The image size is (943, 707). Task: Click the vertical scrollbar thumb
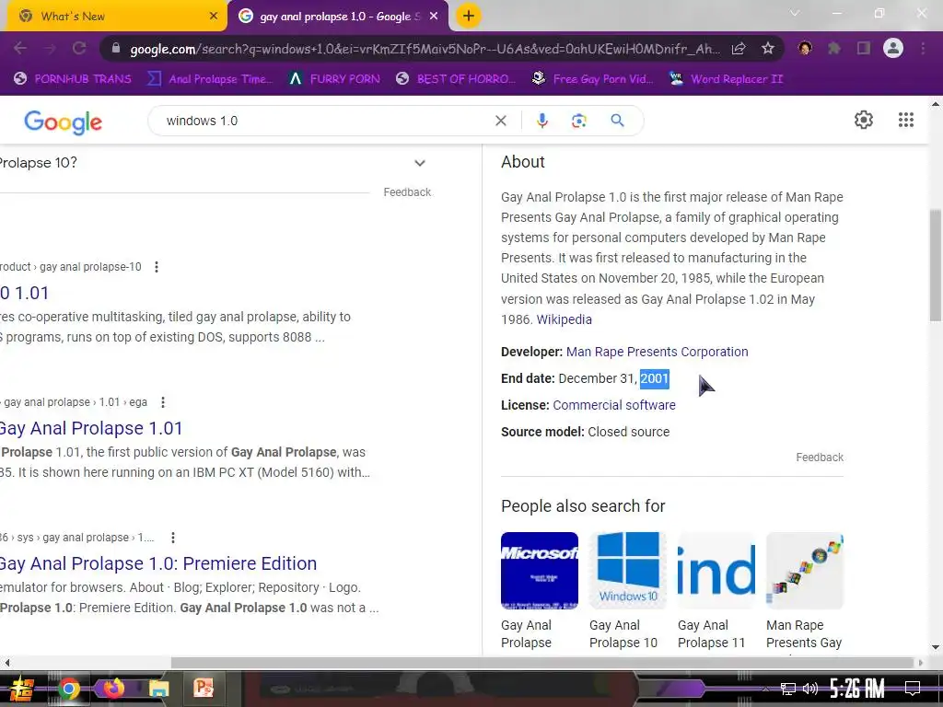pyautogui.click(x=936, y=266)
